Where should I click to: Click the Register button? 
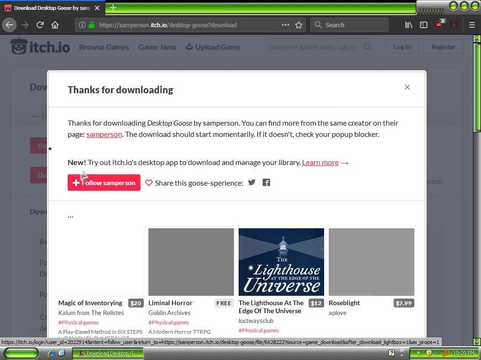[x=443, y=47]
